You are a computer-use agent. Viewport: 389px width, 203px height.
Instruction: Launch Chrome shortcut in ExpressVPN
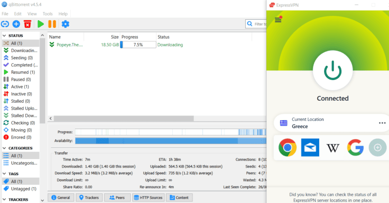click(287, 147)
